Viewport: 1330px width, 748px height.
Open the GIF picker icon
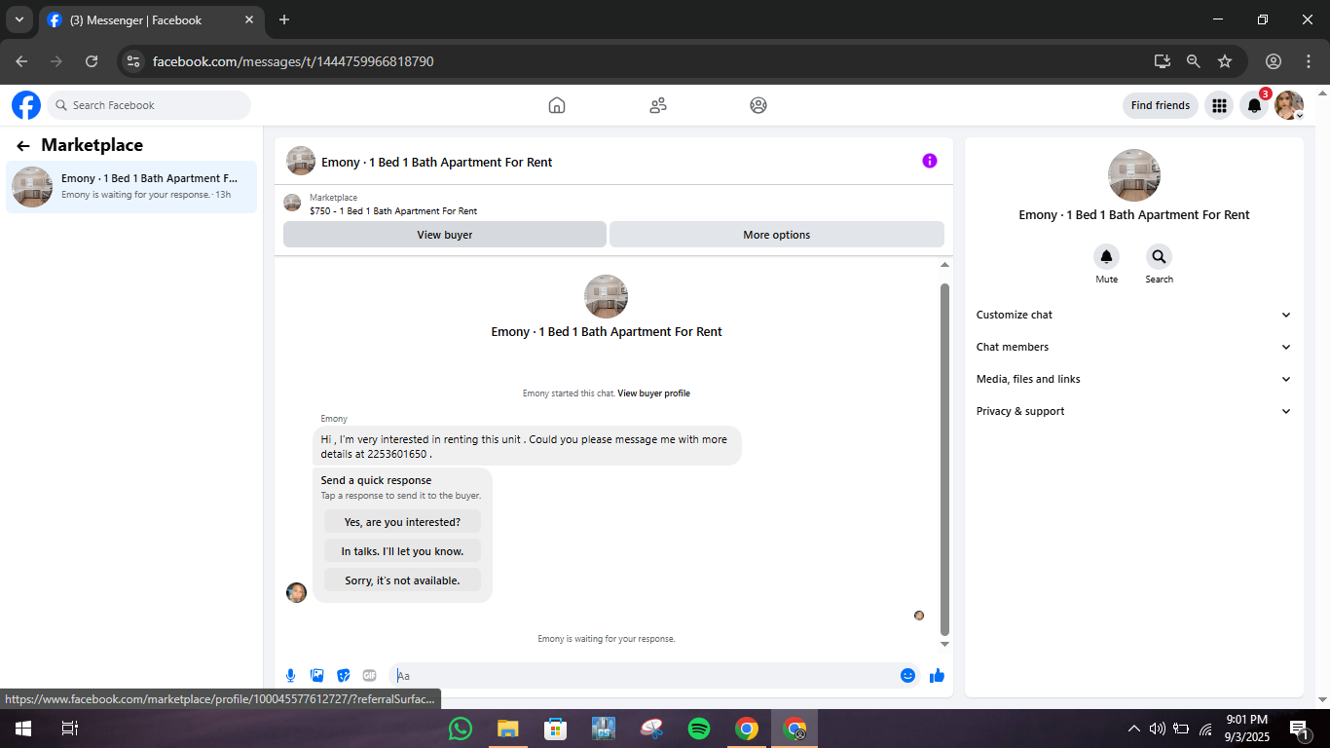369,676
